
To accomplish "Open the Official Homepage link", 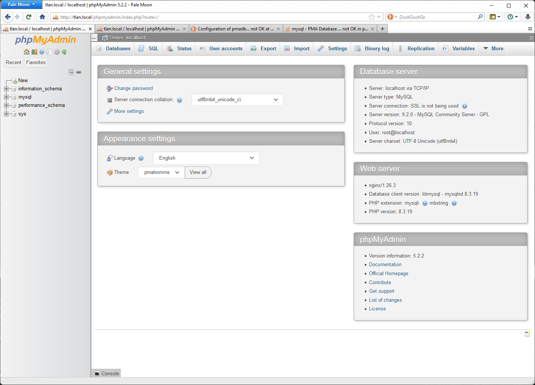I will tap(389, 274).
